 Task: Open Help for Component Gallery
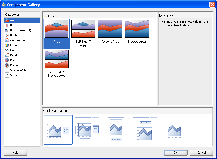(16, 153)
